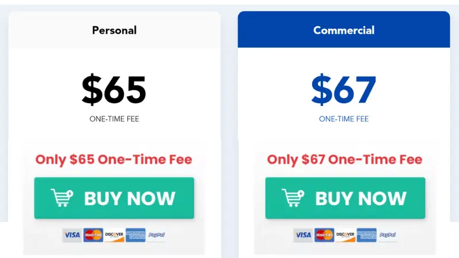Select the blue Commercial plan header
Viewport: 459px width, 258px height.
(344, 30)
